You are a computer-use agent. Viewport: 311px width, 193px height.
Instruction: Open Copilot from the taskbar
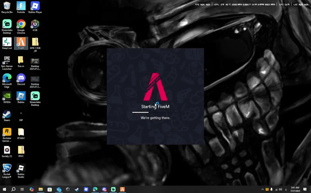click(x=31, y=189)
